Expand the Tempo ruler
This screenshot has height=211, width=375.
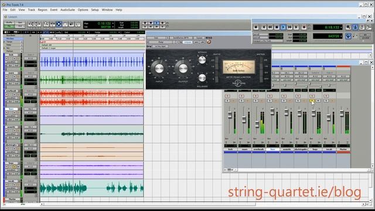click(x=4, y=42)
